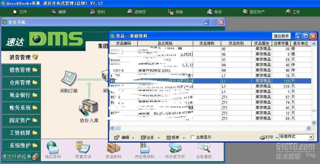Click the table's vertical scroll down arrow
Image resolution: width=320 pixels, height=164 pixels.
tap(314, 123)
